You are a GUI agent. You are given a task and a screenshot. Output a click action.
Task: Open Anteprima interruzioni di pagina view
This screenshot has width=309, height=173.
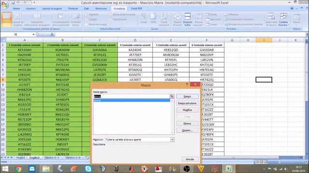[37, 19]
